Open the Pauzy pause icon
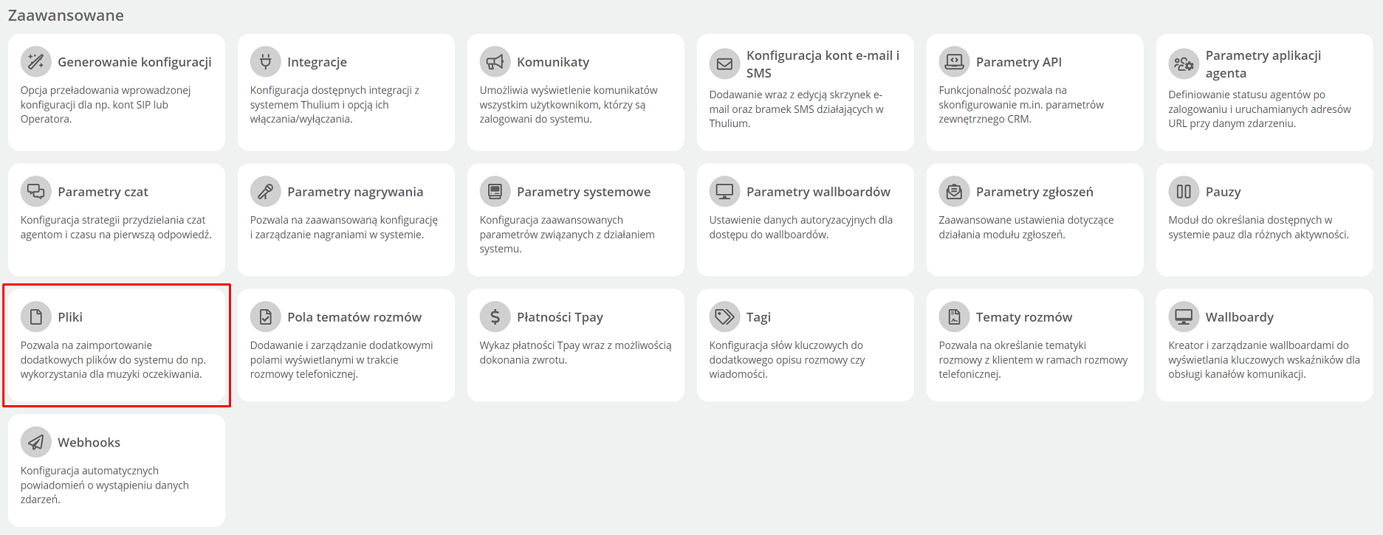Image resolution: width=1383 pixels, height=535 pixels. tap(1184, 192)
